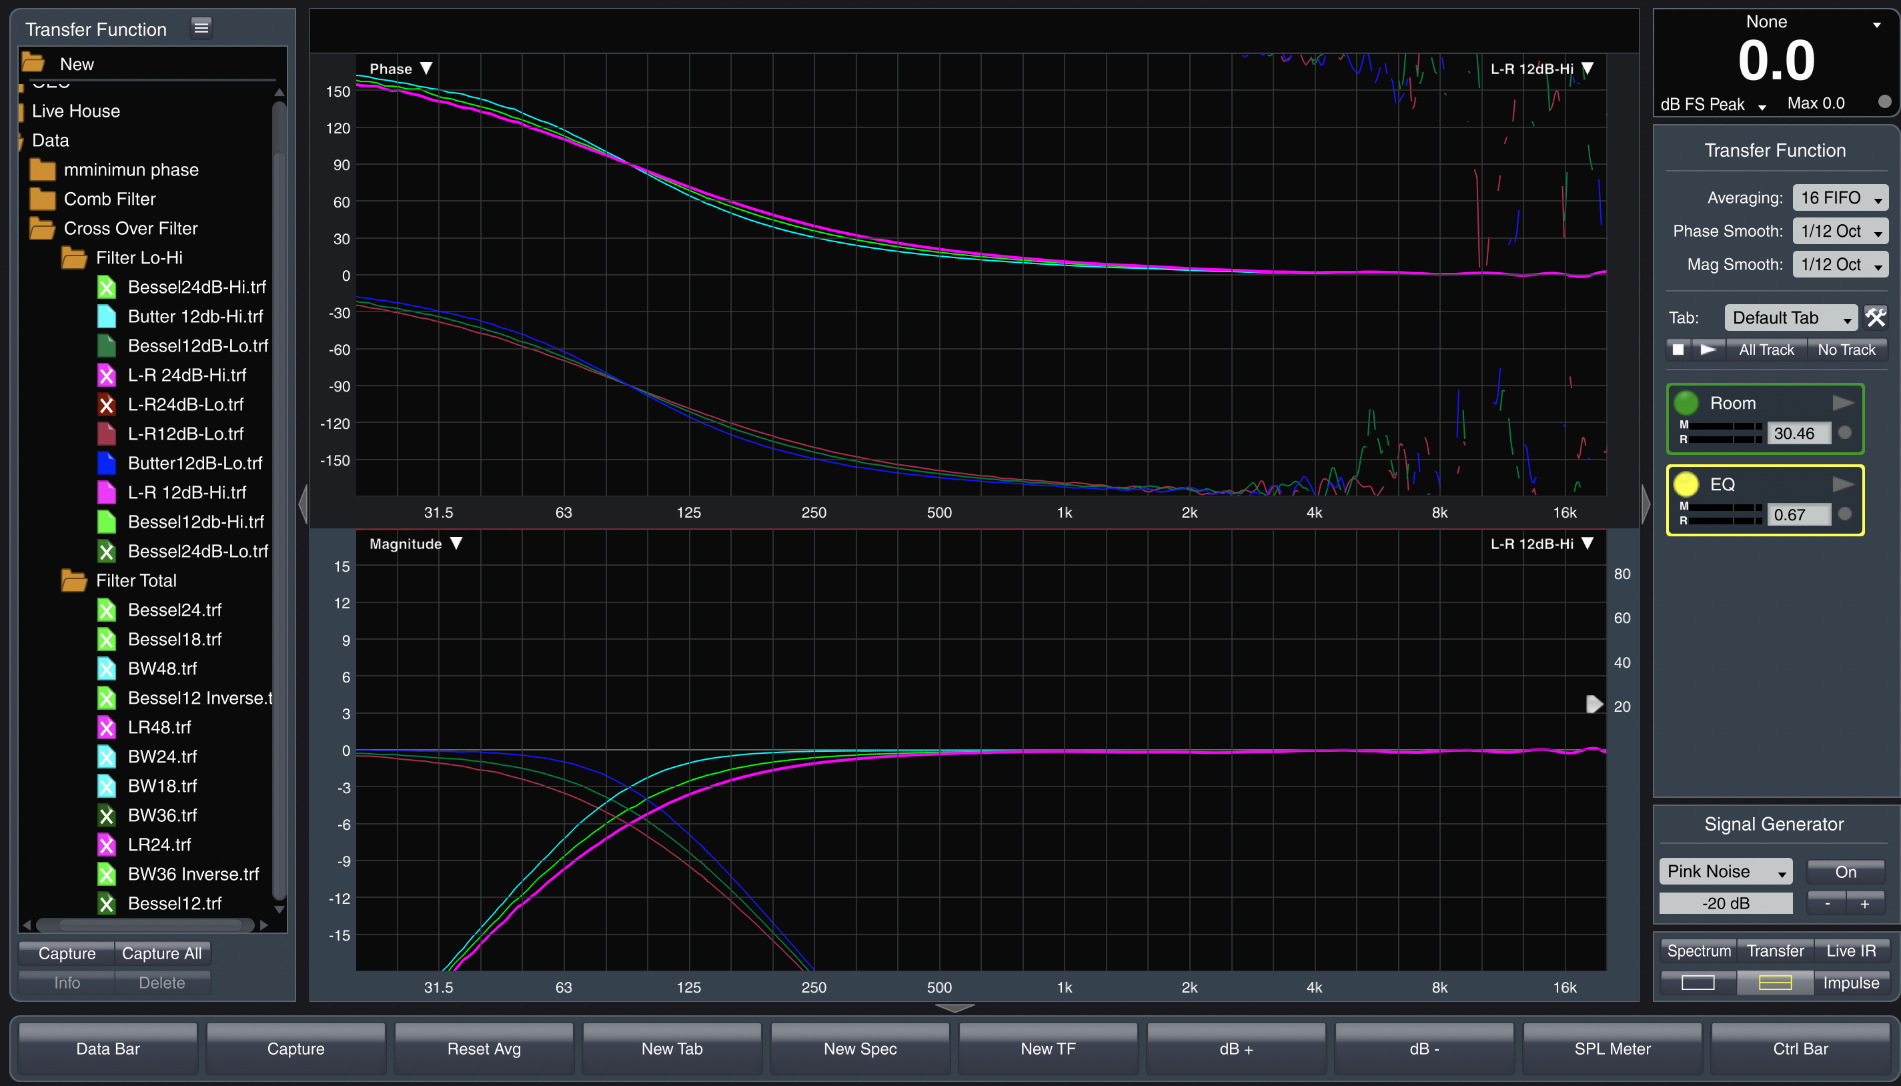Toggle the Room delay tracking dot
This screenshot has width=1901, height=1086.
coord(1844,433)
